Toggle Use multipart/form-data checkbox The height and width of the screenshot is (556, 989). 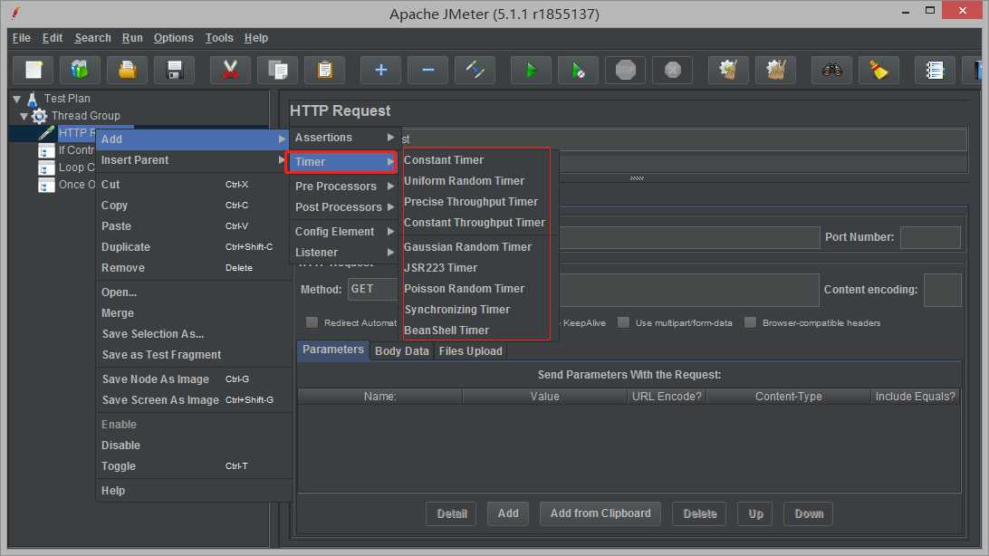pyautogui.click(x=623, y=322)
